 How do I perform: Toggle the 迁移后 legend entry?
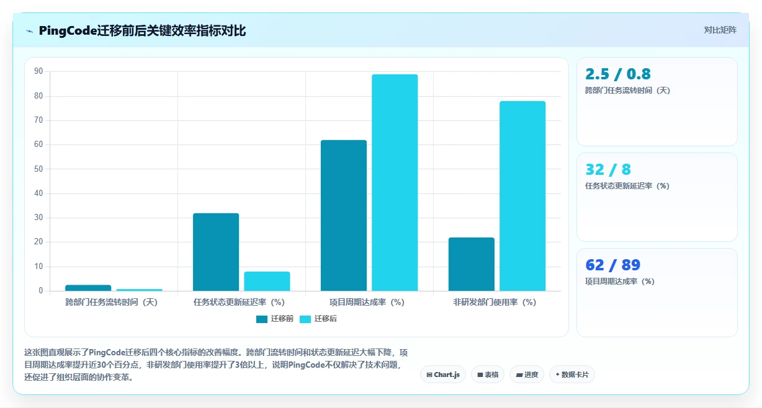pos(318,319)
